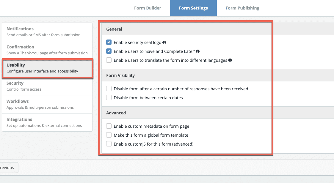Click info icon beside translate form option
Viewport: 334px width, 183px height.
click(x=230, y=60)
